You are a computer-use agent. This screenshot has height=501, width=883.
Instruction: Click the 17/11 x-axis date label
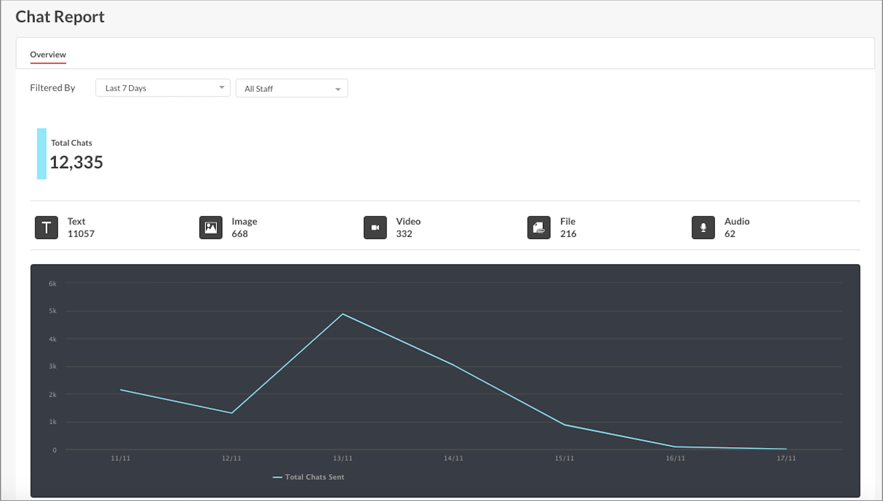tap(786, 458)
